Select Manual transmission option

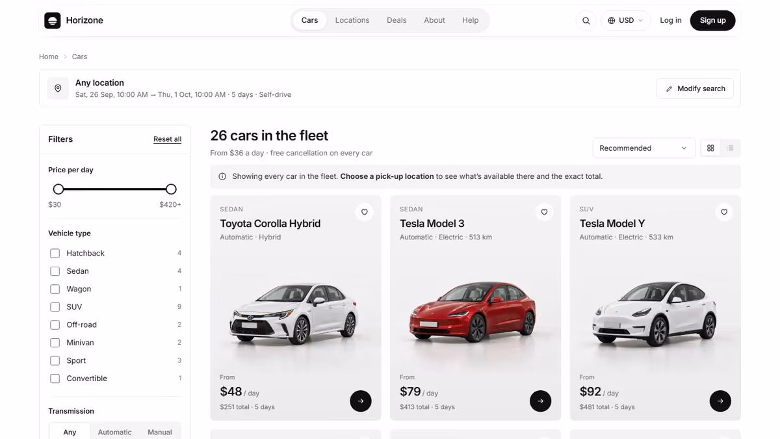tap(160, 432)
